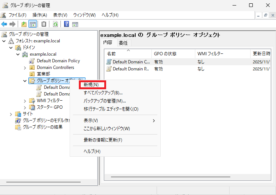Collapse the example.local domain node

pos(18,55)
